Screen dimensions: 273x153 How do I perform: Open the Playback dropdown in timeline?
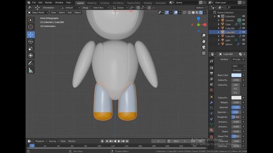41,141
